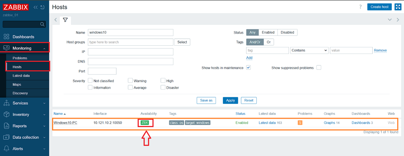Open the Windows10-PC host link
Viewport: 404px width, 156px height.
point(65,123)
